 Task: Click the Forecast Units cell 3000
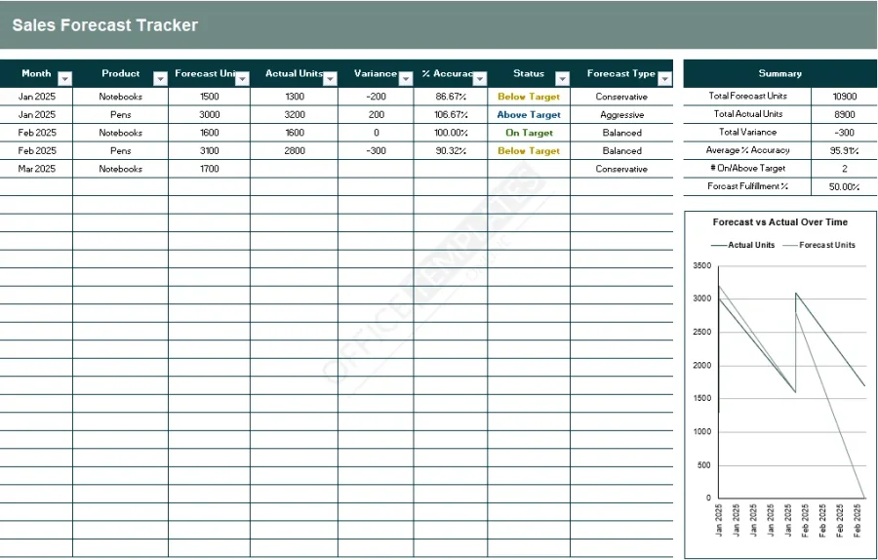(210, 115)
